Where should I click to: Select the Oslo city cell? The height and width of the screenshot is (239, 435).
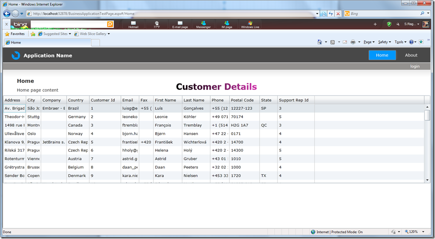(x=33, y=133)
